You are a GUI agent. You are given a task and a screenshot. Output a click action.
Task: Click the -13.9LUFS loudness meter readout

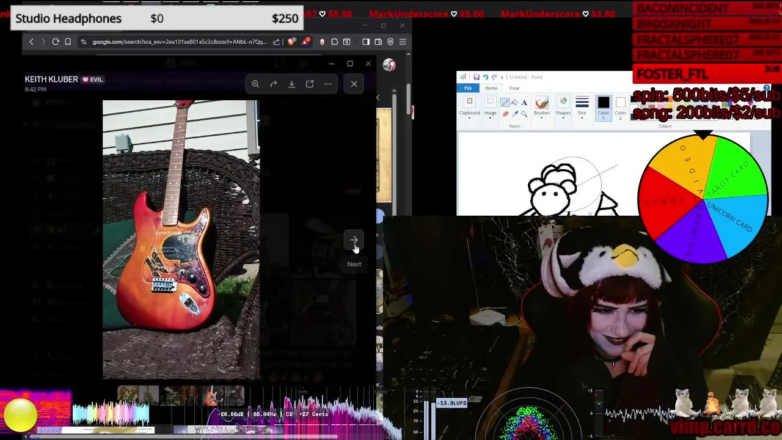(453, 403)
